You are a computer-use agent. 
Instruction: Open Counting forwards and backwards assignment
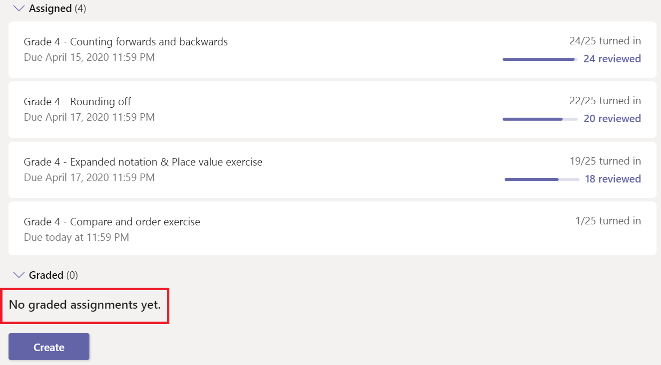(x=332, y=49)
